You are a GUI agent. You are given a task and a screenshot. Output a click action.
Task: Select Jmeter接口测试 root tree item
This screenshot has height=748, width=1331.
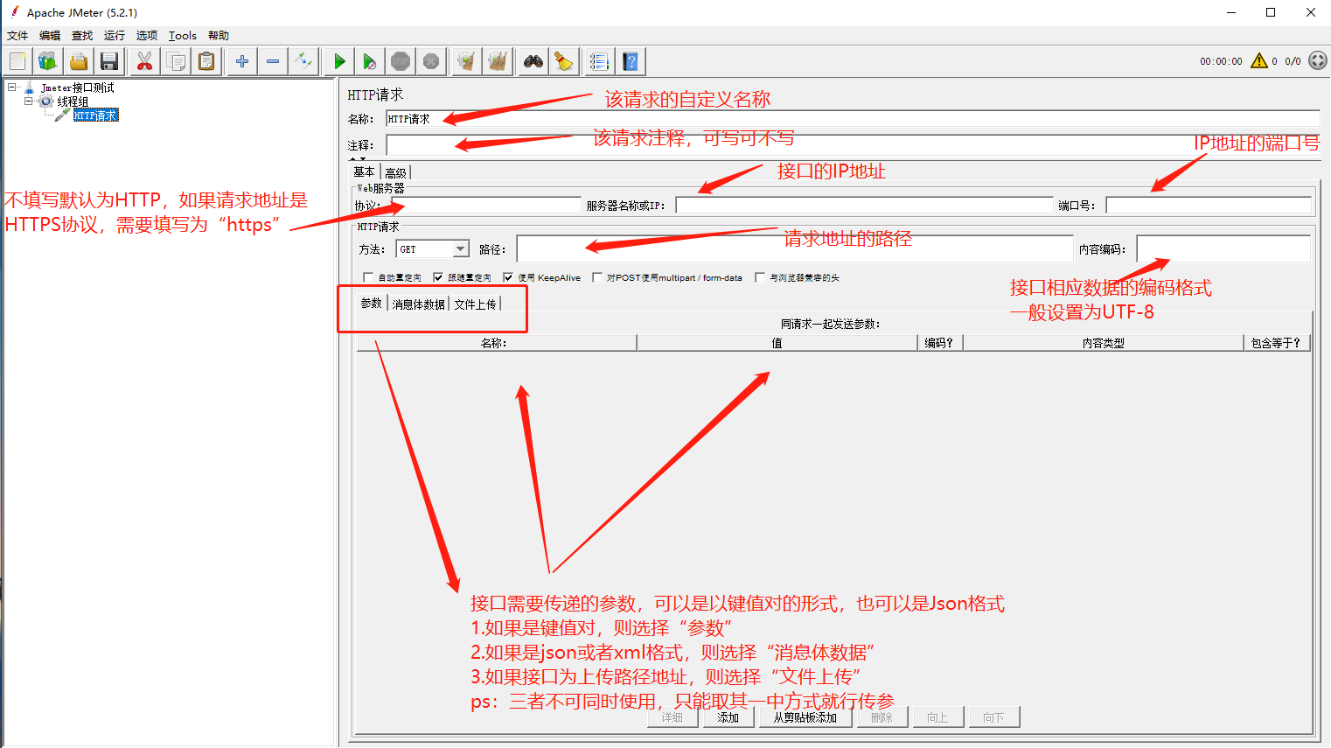[77, 87]
